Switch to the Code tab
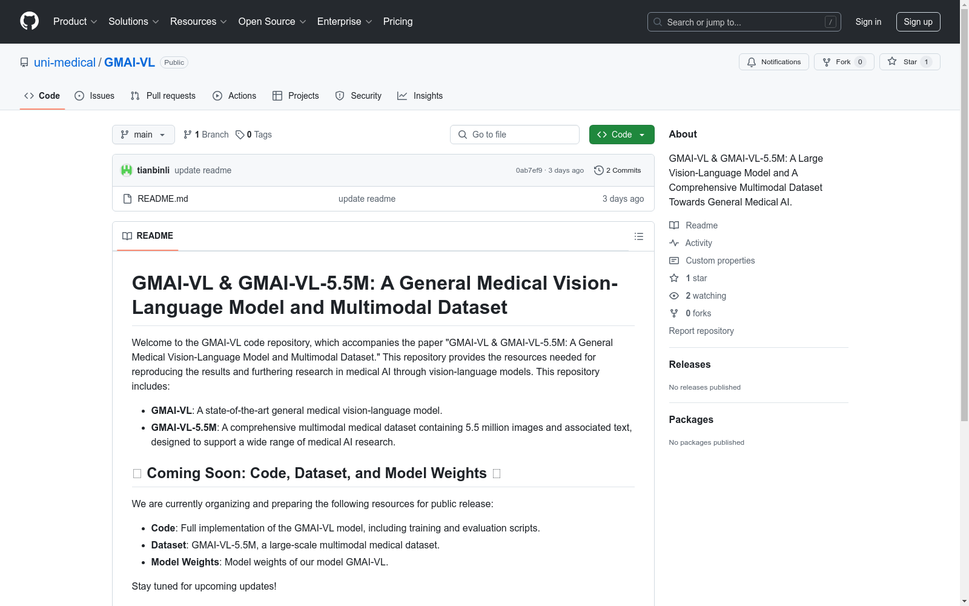This screenshot has height=606, width=969. pos(42,96)
